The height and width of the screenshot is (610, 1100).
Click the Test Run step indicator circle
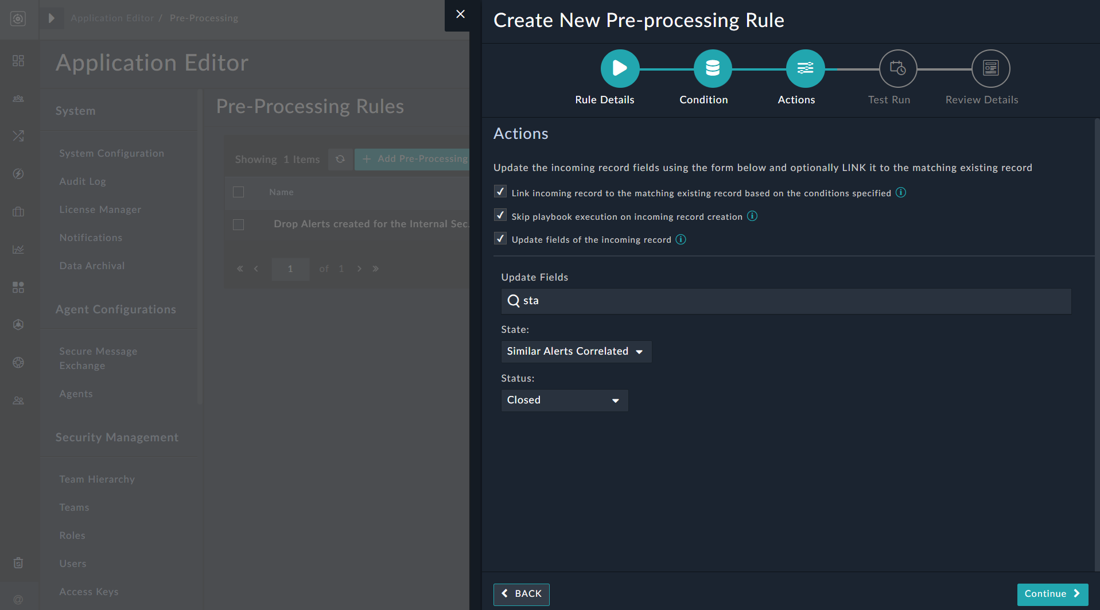pyautogui.click(x=897, y=68)
